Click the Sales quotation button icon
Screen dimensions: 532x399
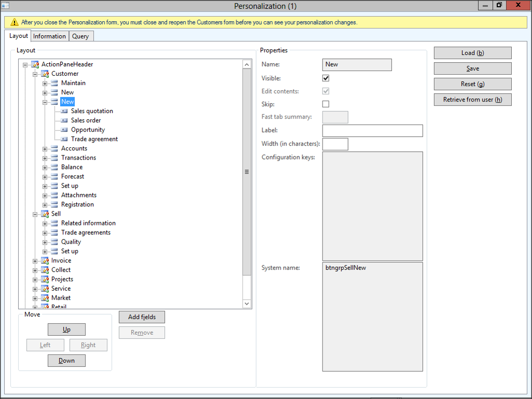pyautogui.click(x=64, y=111)
